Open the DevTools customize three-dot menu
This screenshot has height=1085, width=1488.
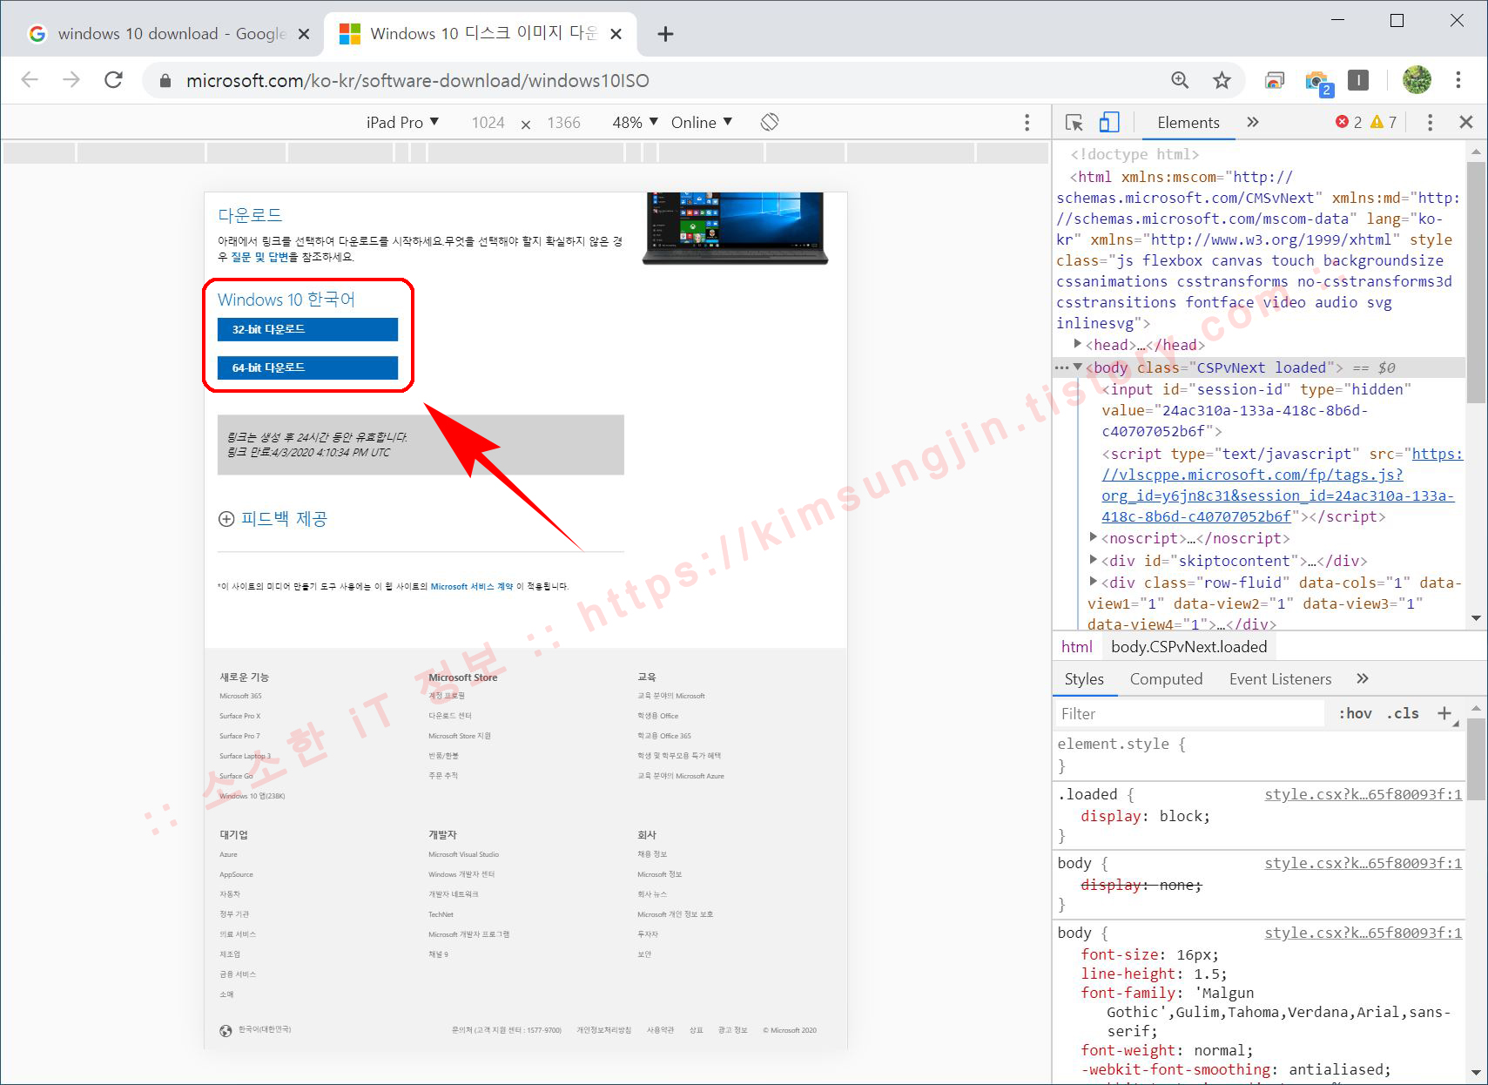(1430, 122)
